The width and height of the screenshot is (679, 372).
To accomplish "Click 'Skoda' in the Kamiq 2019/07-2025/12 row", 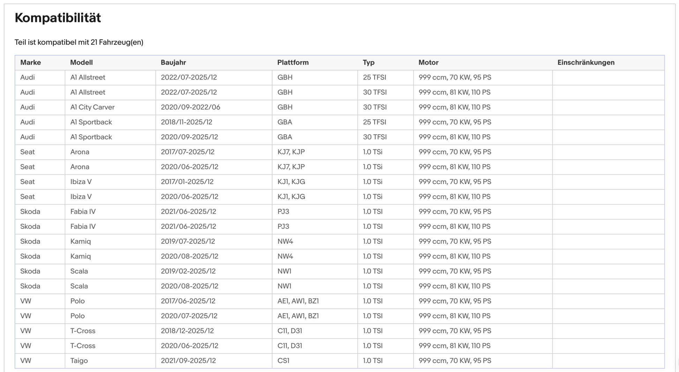I will [30, 241].
